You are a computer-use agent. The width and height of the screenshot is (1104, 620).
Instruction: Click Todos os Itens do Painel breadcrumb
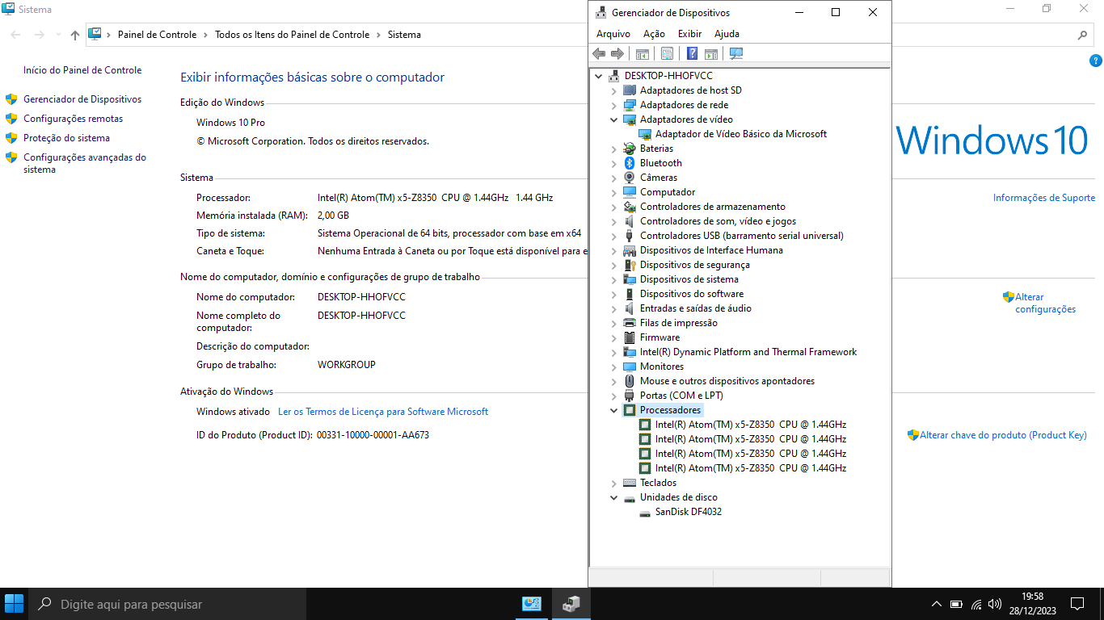[293, 35]
